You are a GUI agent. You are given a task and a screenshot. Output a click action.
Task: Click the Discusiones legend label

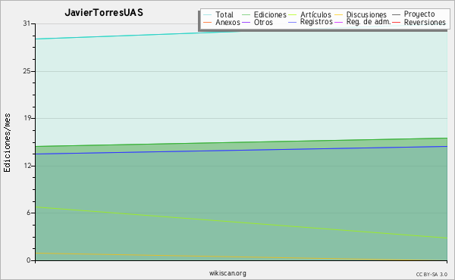[366, 14]
